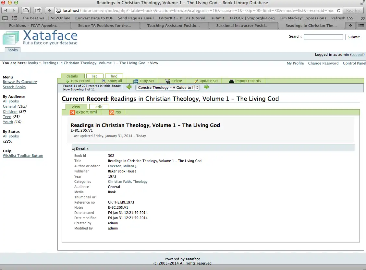Go back with the browser back arrow
Screen dimensions: 366x270
pyautogui.click(x=6, y=10)
